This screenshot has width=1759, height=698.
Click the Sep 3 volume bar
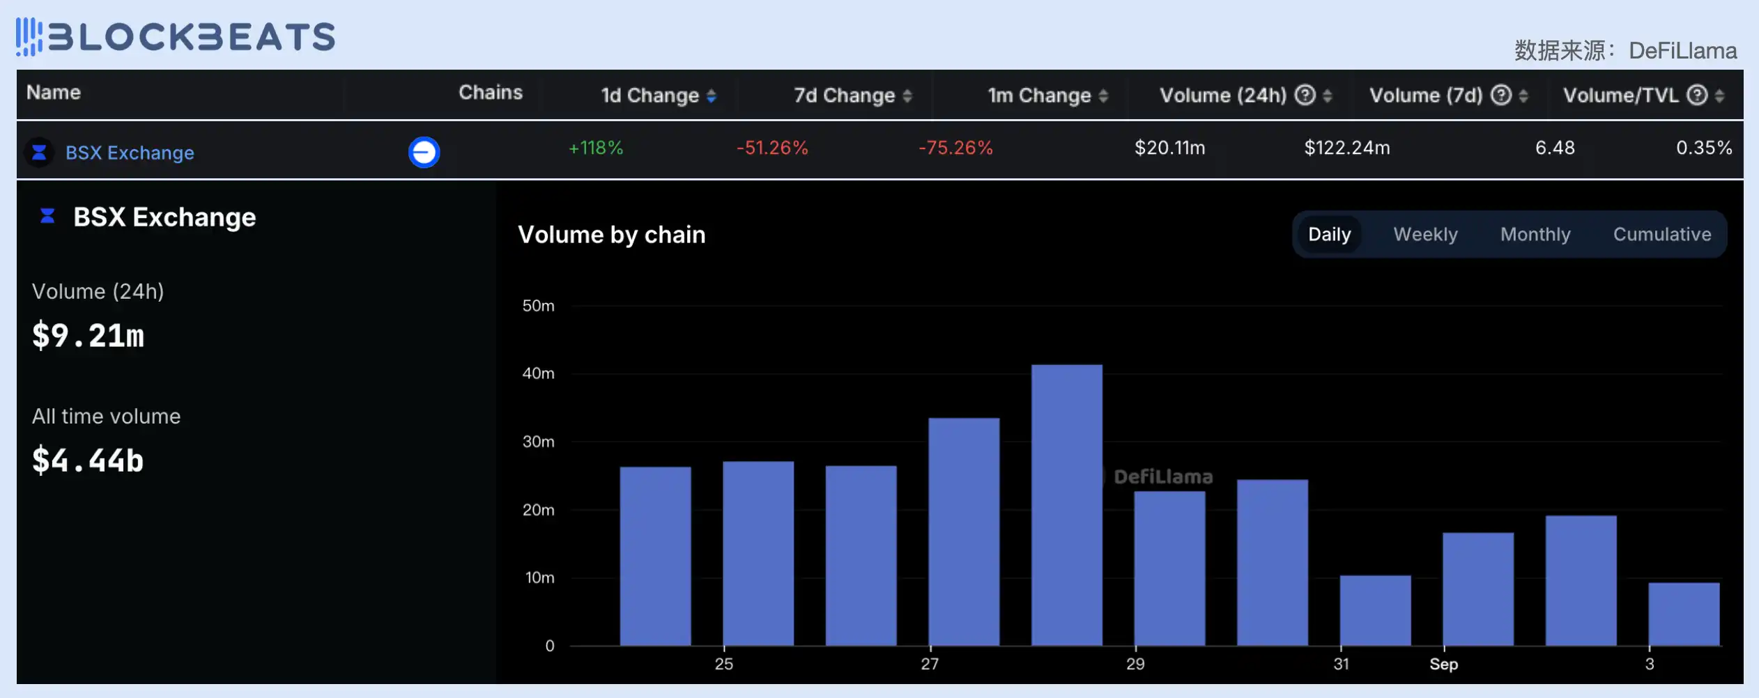(1683, 614)
